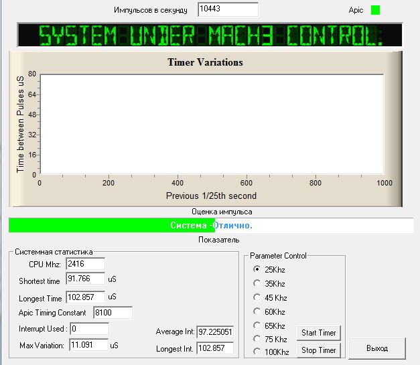The width and height of the screenshot is (420, 365).
Task: Click the Shortest time field 91.766
Action: (86, 279)
